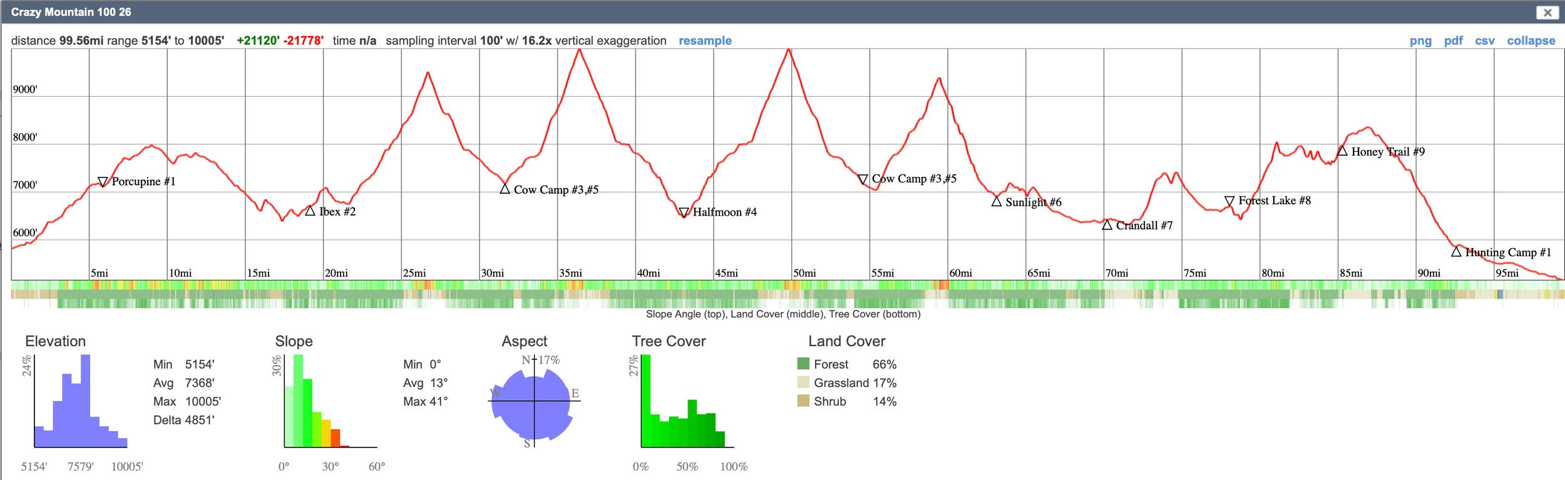This screenshot has width=1565, height=480.
Task: Select the Crandall #7 waypoint icon
Action: click(x=1107, y=225)
